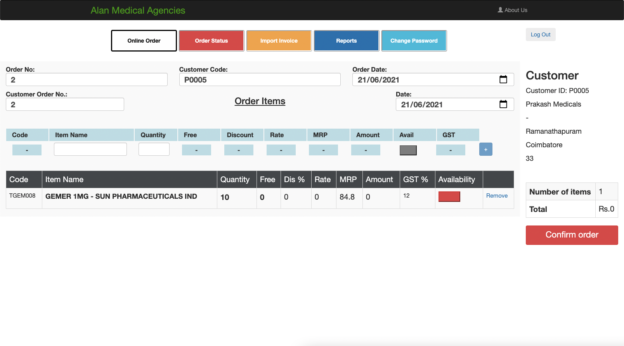
Task: Open the Order Date calendar picker icon
Action: [503, 79]
